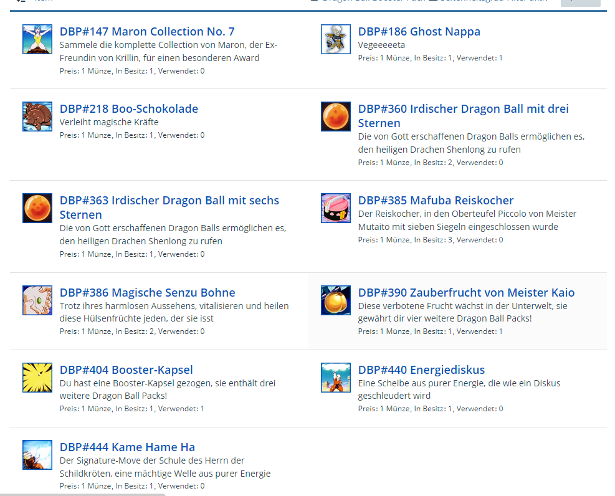Click the Booster-Kapsel item icon
This screenshot has height=496, width=615.
[x=37, y=378]
